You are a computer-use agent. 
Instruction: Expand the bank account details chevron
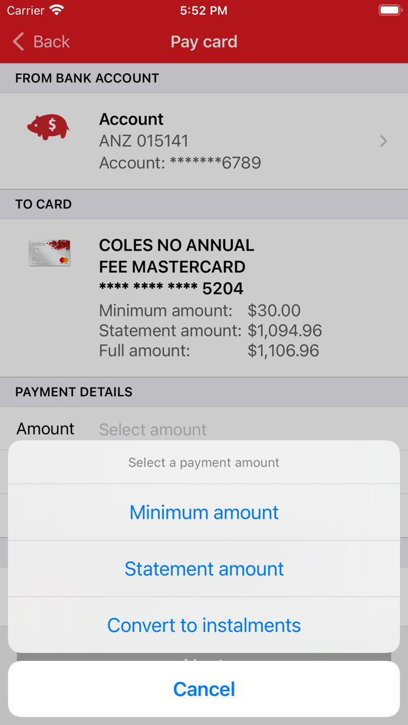click(x=383, y=141)
